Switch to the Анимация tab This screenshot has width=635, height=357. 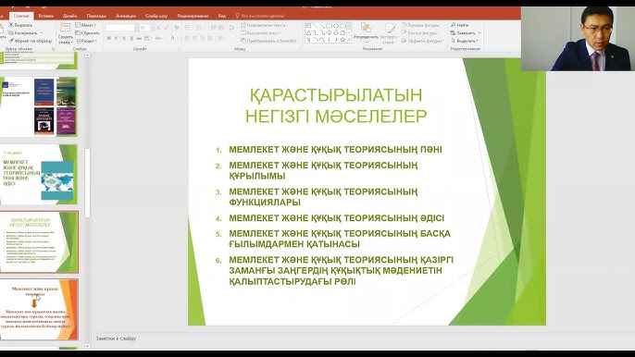[126, 16]
